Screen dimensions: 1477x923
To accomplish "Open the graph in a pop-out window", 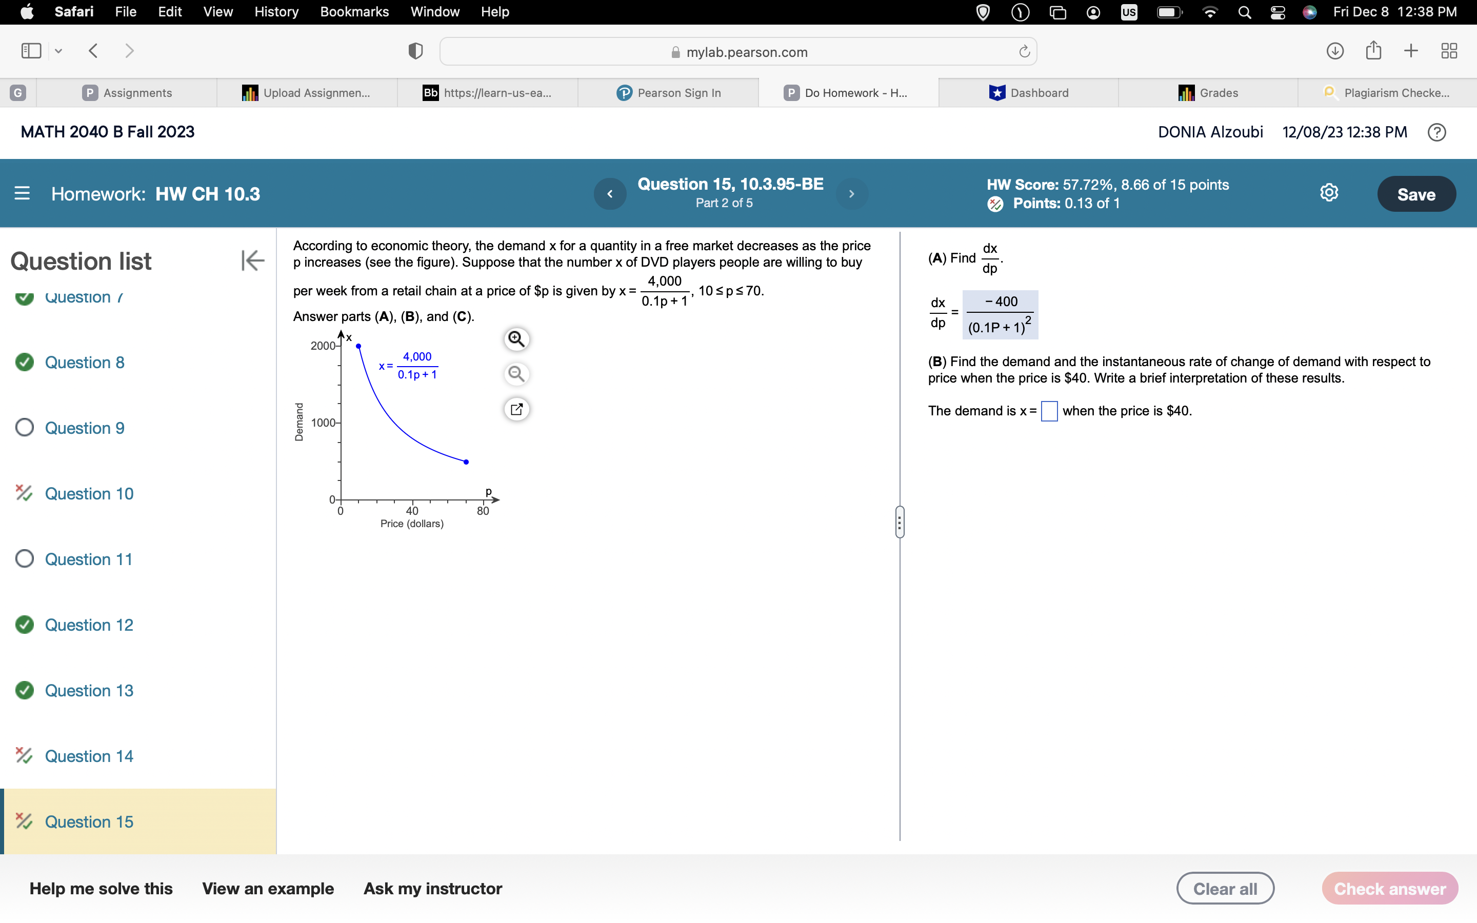I will [x=516, y=409].
